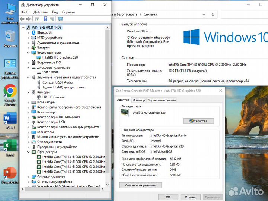
Task: Open the Корзина recycle bin icon
Action: tap(10, 38)
